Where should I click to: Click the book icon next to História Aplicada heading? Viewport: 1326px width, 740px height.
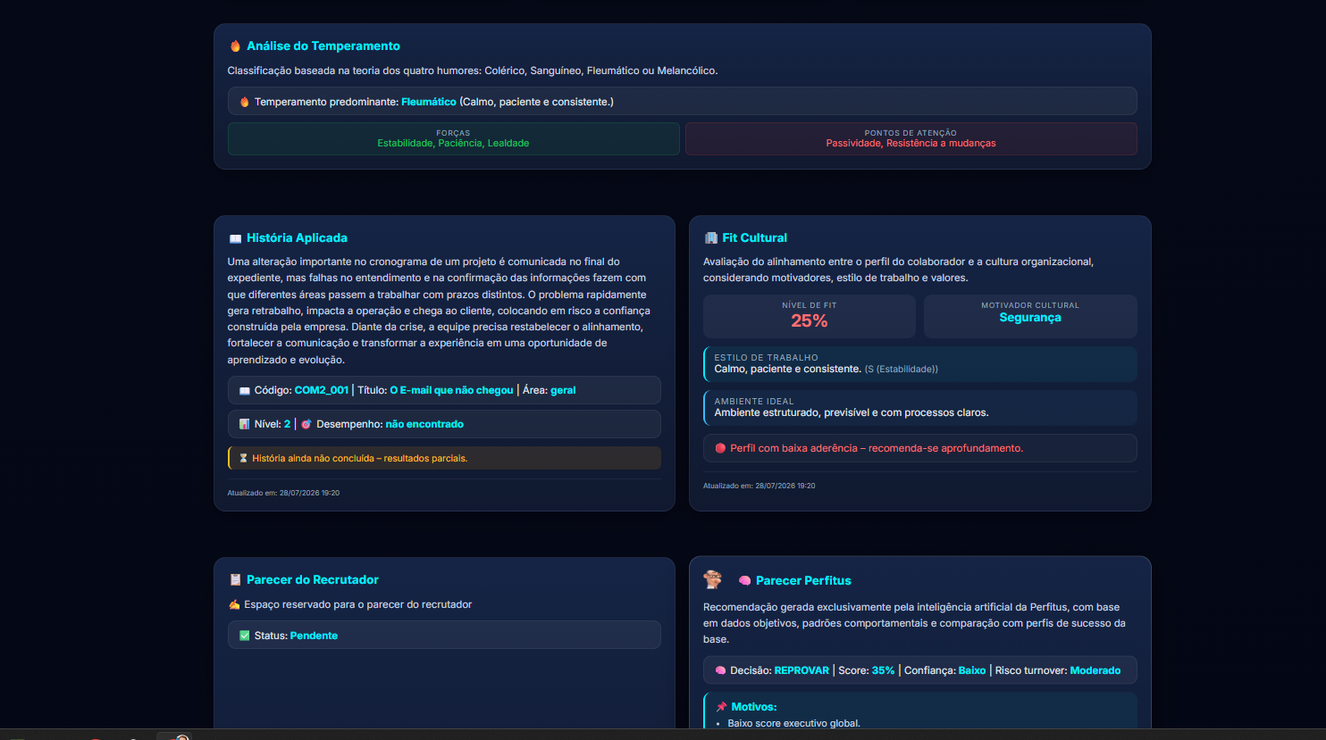[x=235, y=238]
